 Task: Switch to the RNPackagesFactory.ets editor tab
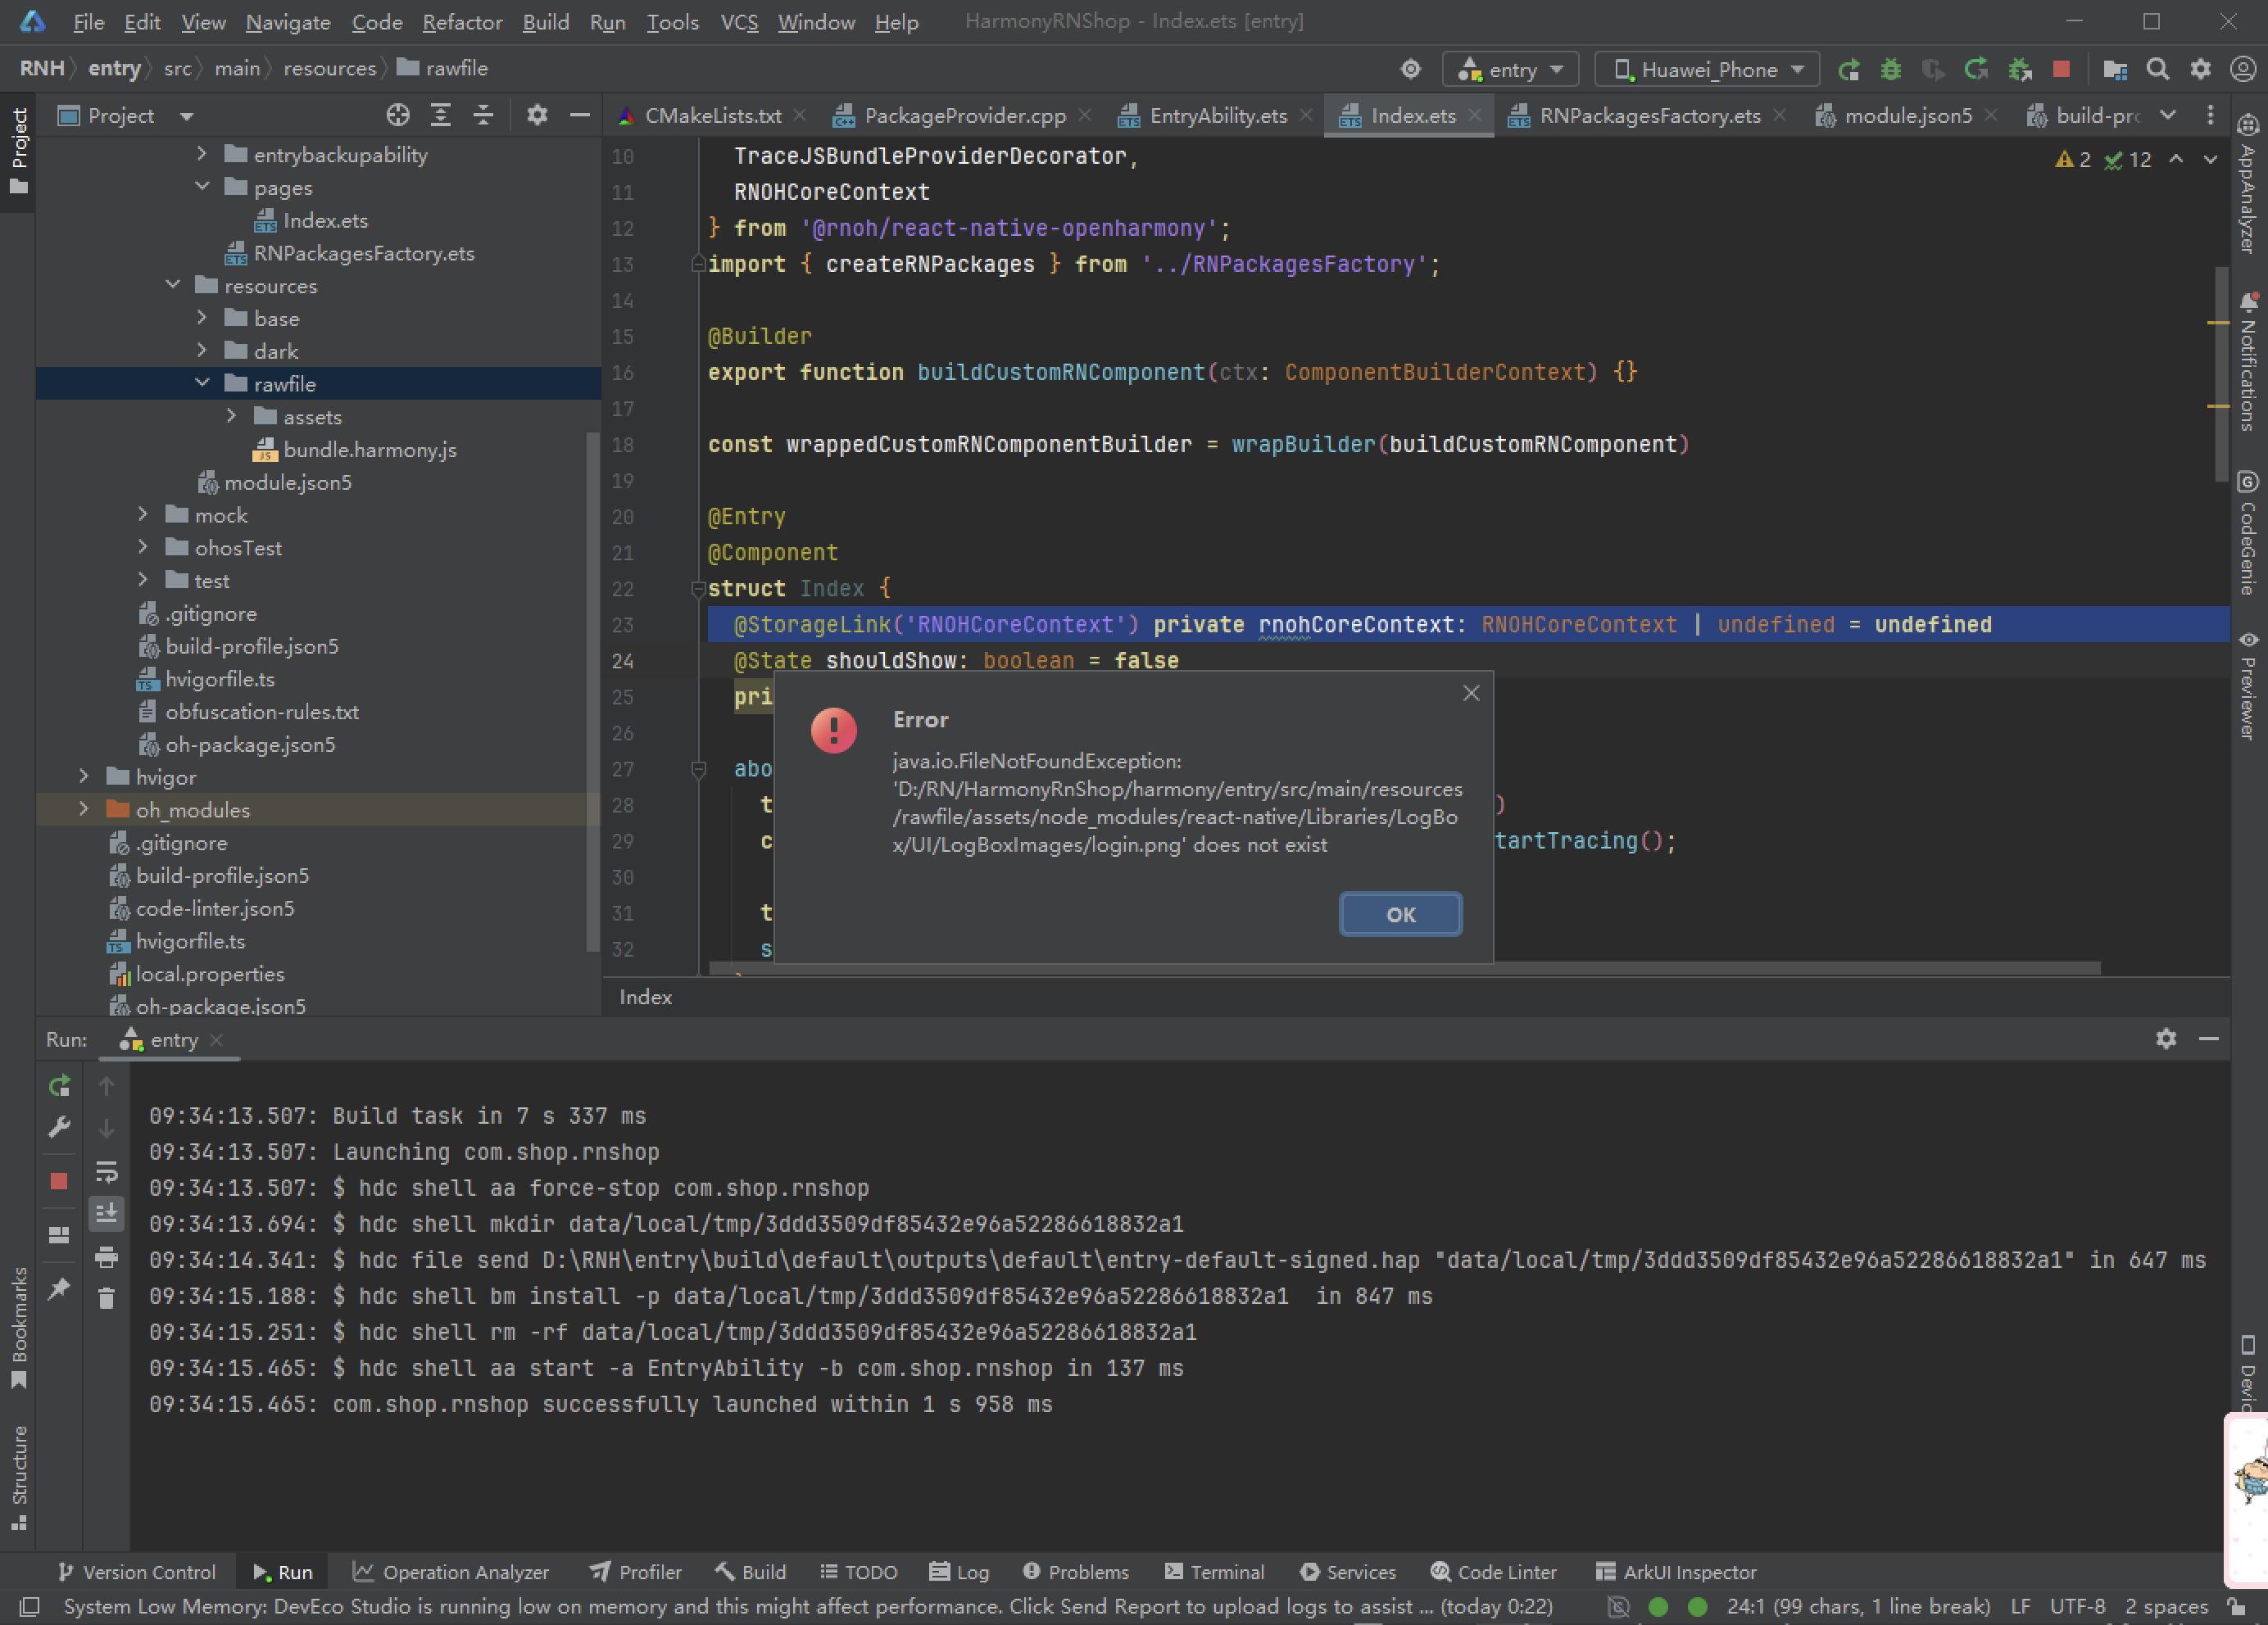tap(1650, 115)
